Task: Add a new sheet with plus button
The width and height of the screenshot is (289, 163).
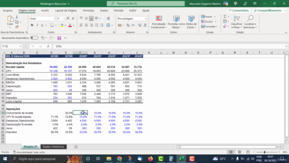Action: click(x=76, y=147)
